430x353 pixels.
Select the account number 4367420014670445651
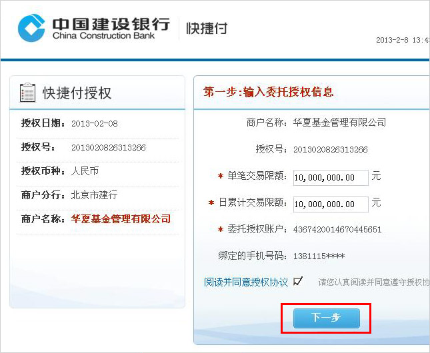coord(337,229)
